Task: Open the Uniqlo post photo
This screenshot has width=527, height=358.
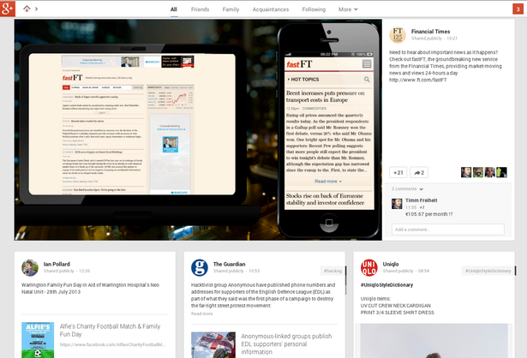Action: (434, 341)
